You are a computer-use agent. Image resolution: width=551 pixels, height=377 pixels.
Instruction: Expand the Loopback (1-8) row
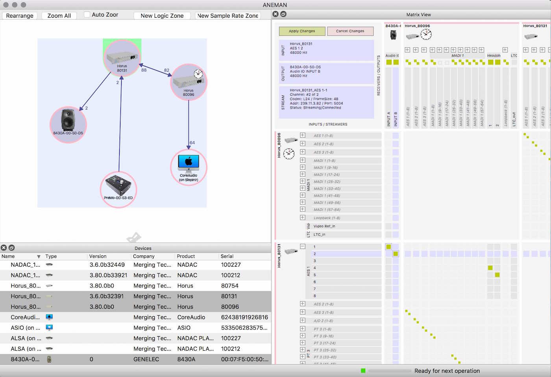pyautogui.click(x=303, y=218)
